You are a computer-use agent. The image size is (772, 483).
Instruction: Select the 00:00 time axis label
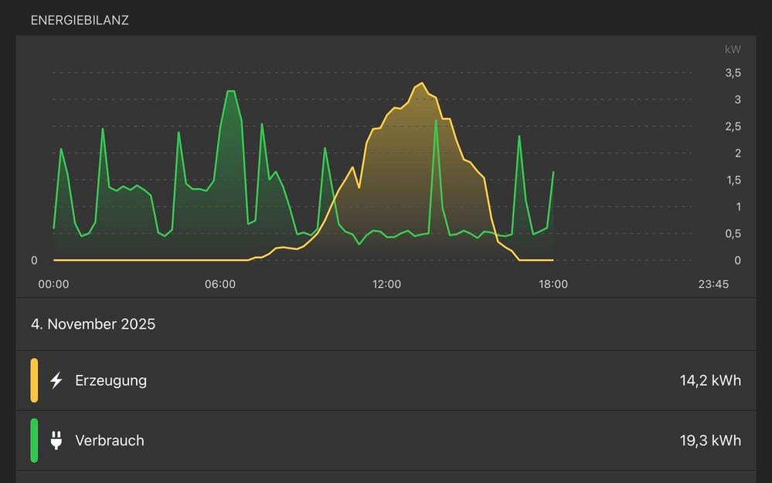point(53,284)
